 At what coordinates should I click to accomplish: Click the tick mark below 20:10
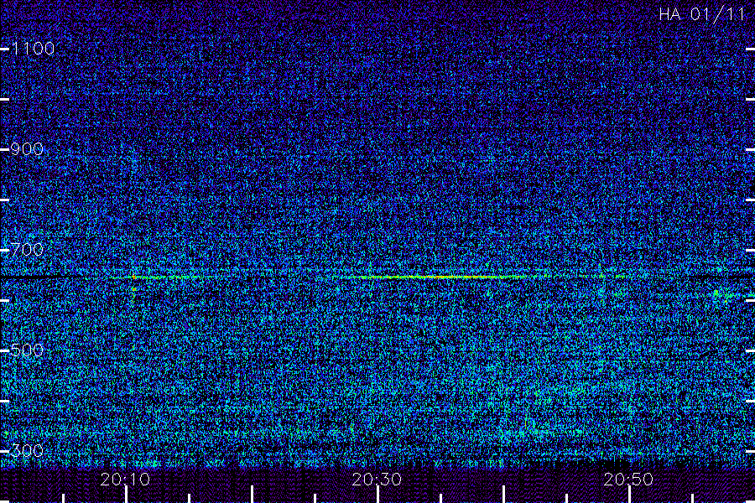126,495
